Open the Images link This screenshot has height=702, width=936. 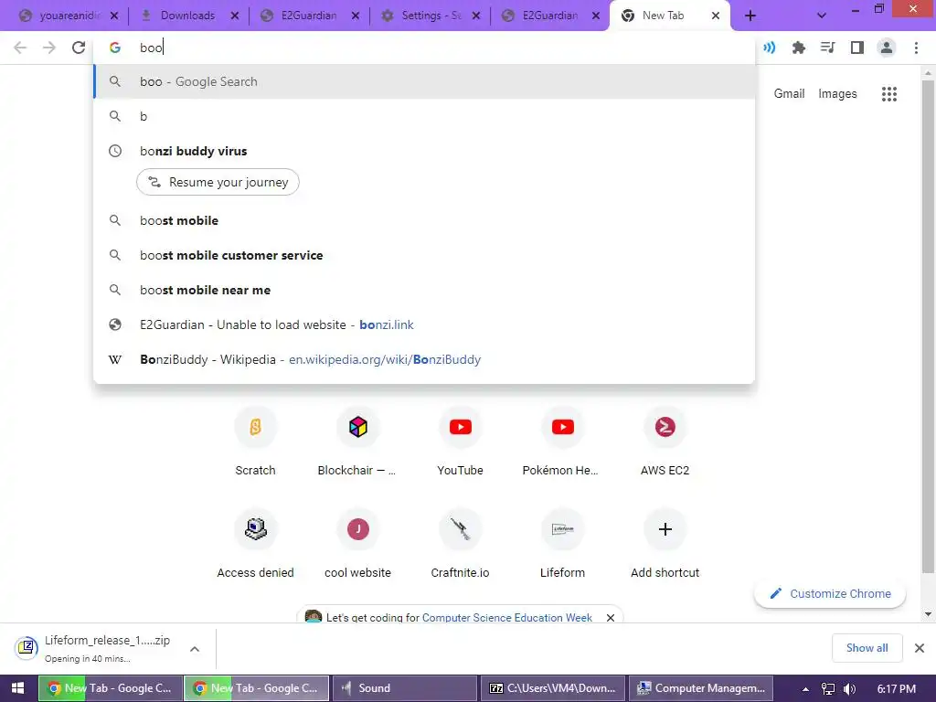(837, 94)
